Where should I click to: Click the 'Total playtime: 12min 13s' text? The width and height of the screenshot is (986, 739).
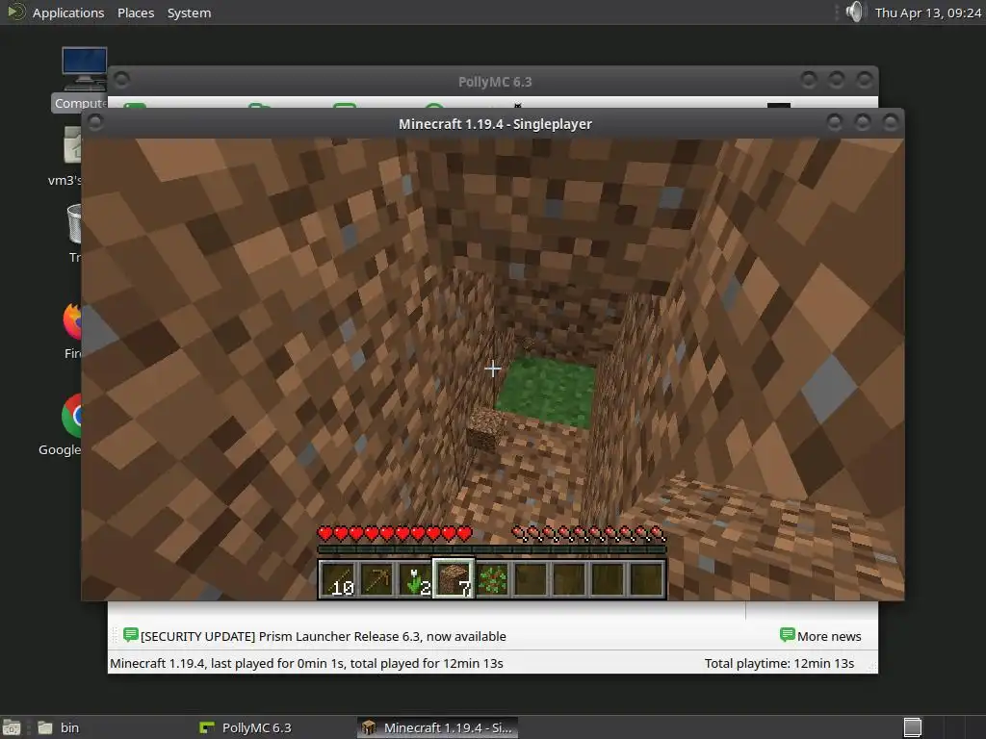779,663
